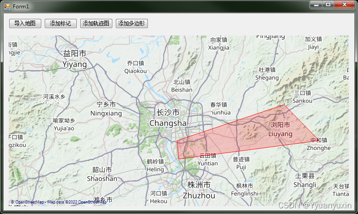Click the Jiayi town label

[x=313, y=43]
